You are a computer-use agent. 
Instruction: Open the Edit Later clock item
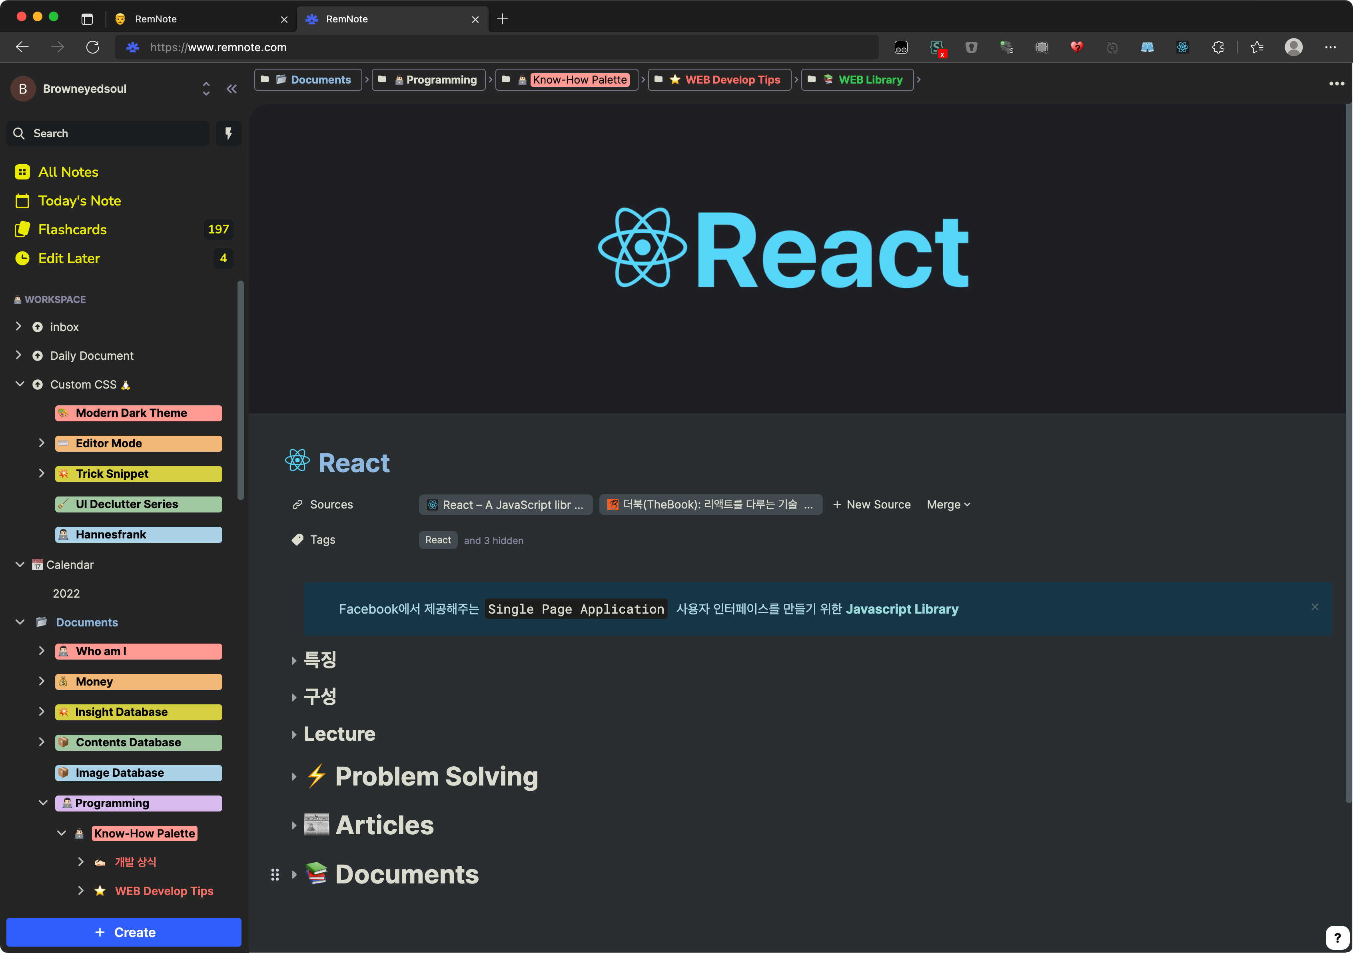[x=69, y=258]
